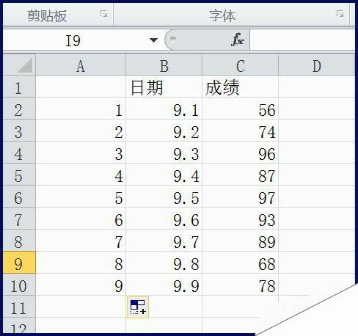
Task: Select column A header
Action: coord(81,65)
